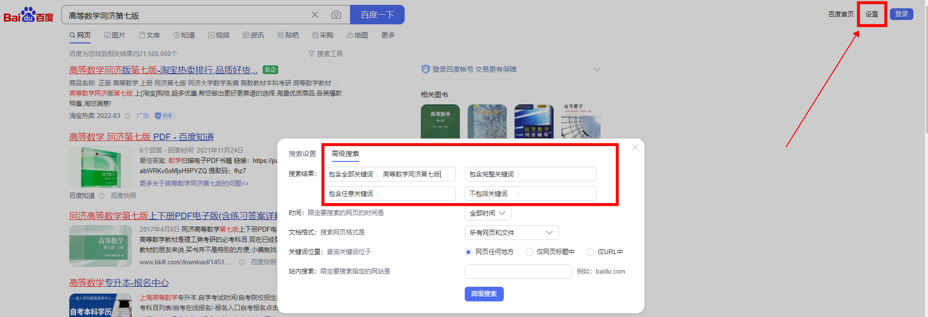The image size is (928, 317).
Task: Open the 视频 tab
Action: pos(219,35)
